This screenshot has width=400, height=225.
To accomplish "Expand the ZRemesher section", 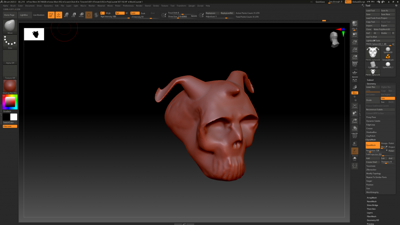I will point(371,170).
